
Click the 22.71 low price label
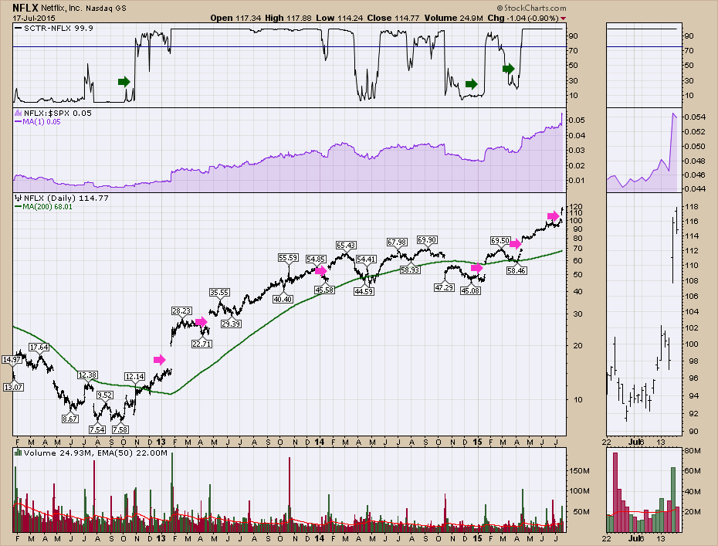202,344
